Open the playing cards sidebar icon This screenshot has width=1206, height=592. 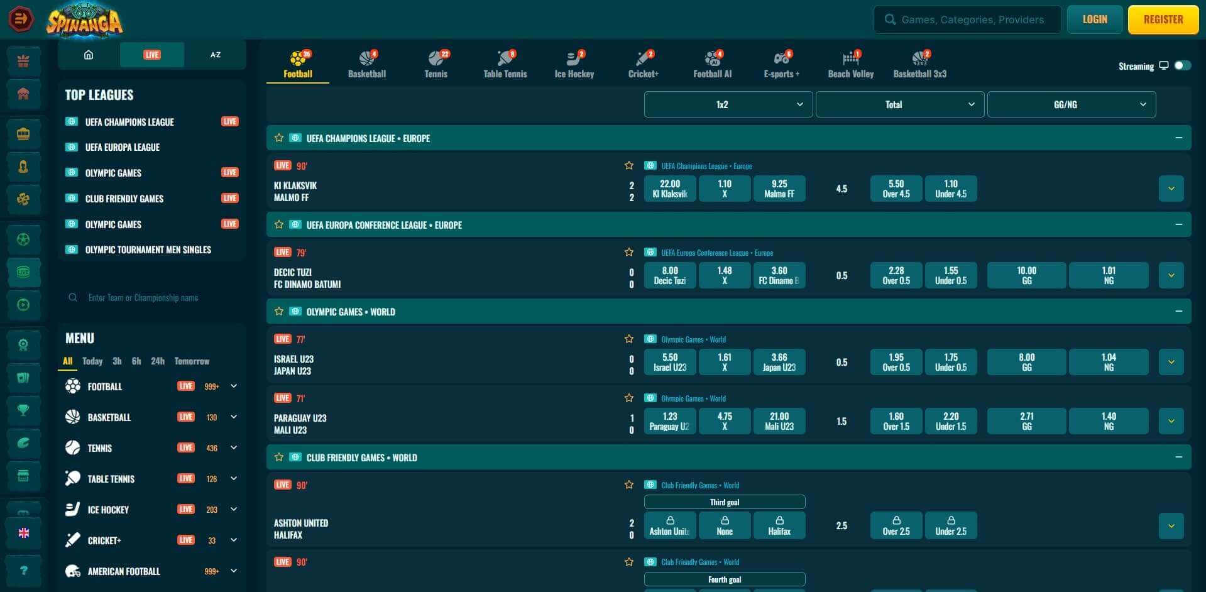pos(23,378)
